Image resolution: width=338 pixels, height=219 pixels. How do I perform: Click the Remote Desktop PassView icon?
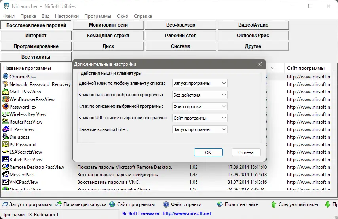tap(6, 167)
